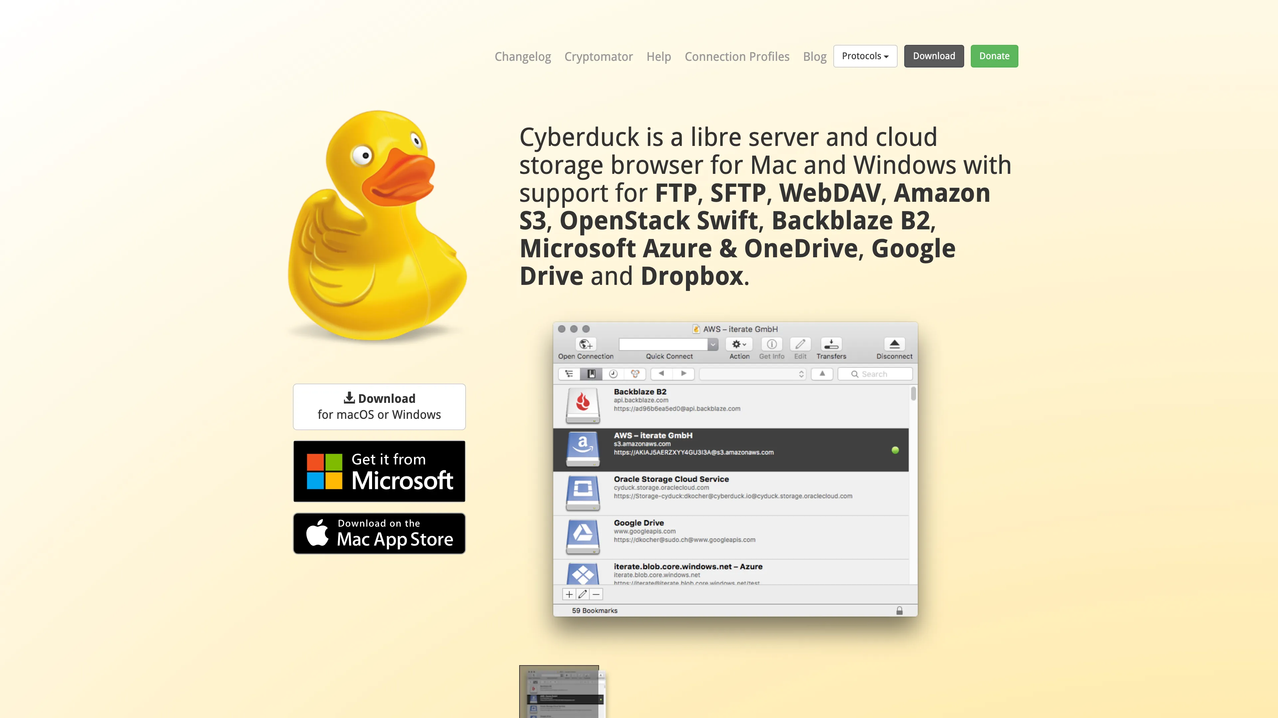Click Download for macOS or Windows
Viewport: 1278px width, 718px height.
pyautogui.click(x=379, y=406)
